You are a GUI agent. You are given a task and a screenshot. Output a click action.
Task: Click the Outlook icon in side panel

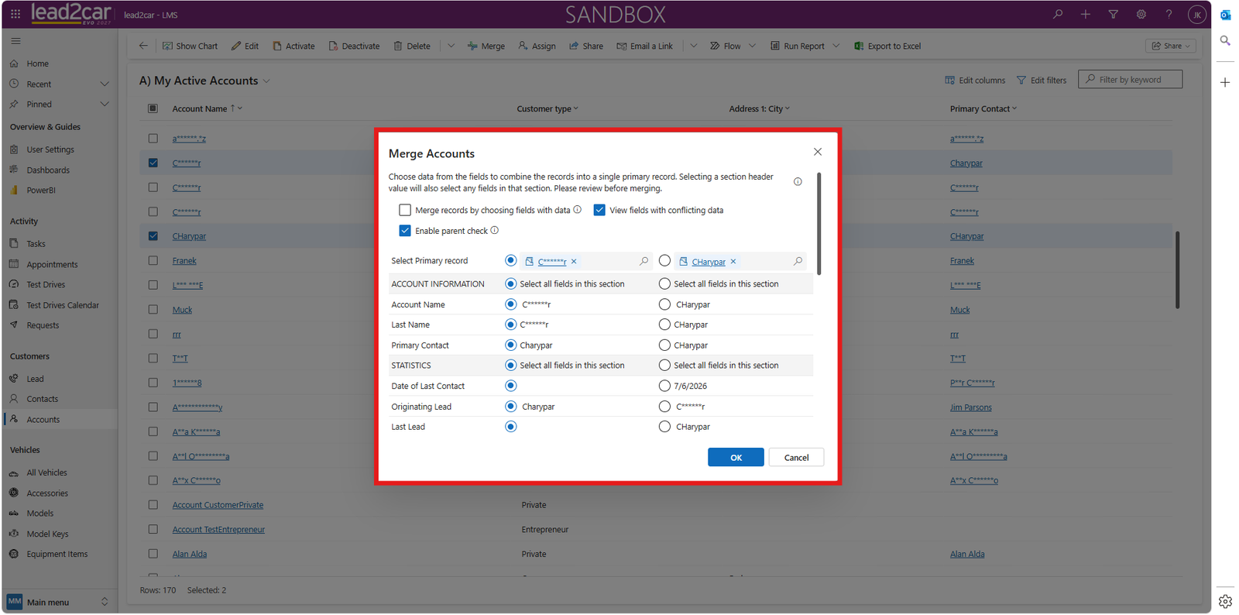pos(1225,15)
